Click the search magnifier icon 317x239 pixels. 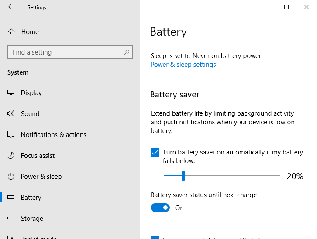tap(127, 52)
